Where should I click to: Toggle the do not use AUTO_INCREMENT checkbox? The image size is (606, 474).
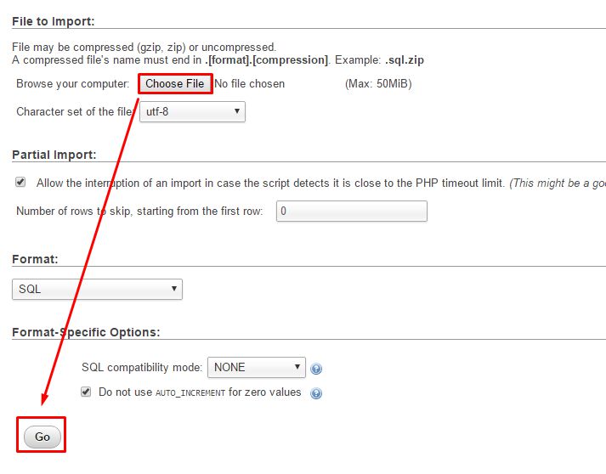(86, 392)
